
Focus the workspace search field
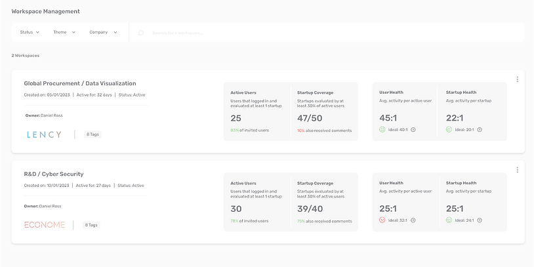(x=327, y=33)
